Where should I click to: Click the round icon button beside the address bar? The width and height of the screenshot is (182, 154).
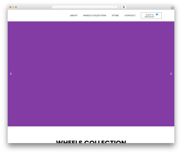[124, 7]
